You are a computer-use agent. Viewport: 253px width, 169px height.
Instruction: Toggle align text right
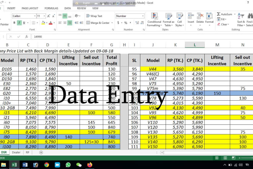(x=70, y=23)
